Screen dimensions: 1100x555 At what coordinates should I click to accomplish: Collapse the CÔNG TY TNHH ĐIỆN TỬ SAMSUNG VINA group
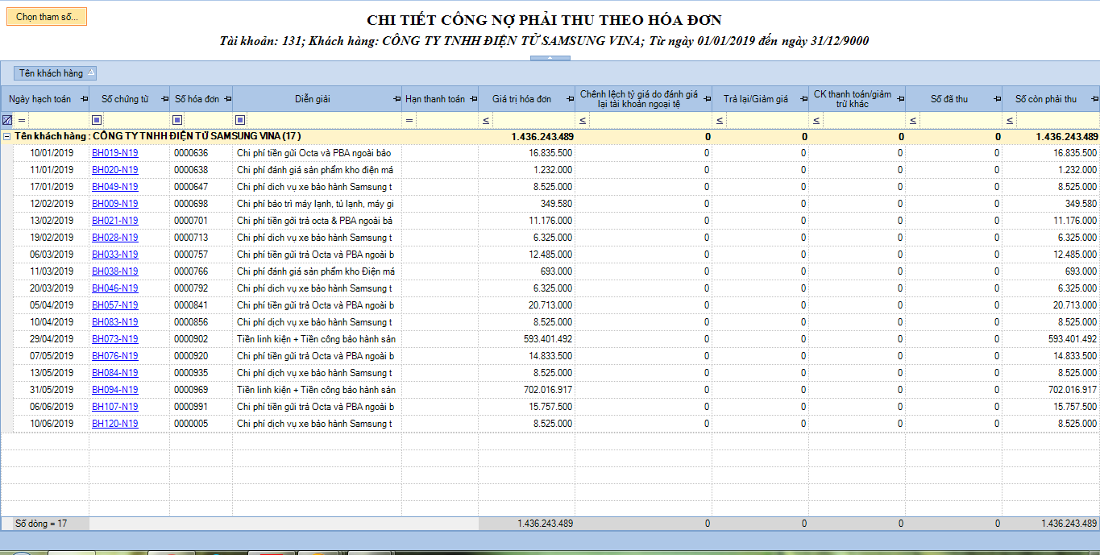coord(7,137)
